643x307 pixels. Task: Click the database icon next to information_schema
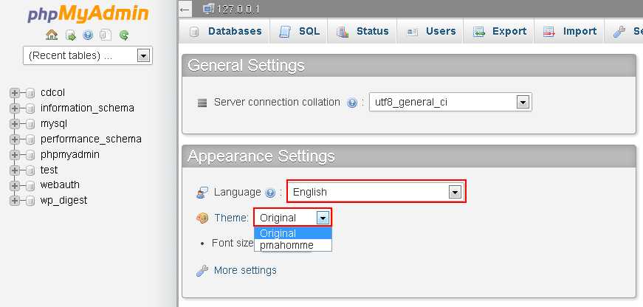[30, 108]
